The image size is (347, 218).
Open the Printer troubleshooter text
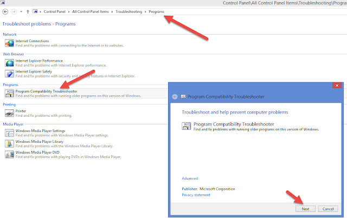[21, 111]
